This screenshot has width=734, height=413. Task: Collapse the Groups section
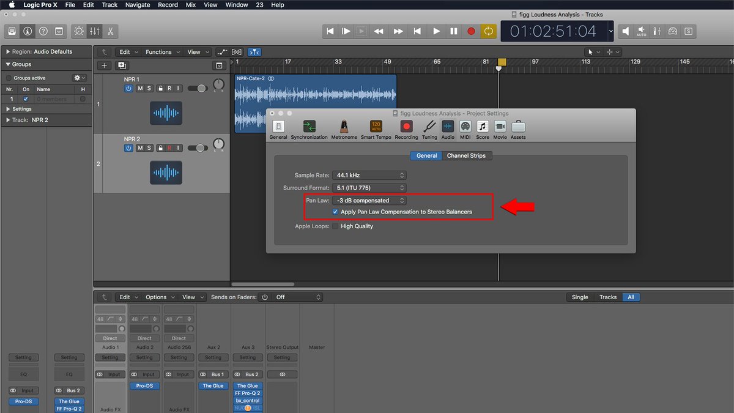click(x=8, y=64)
